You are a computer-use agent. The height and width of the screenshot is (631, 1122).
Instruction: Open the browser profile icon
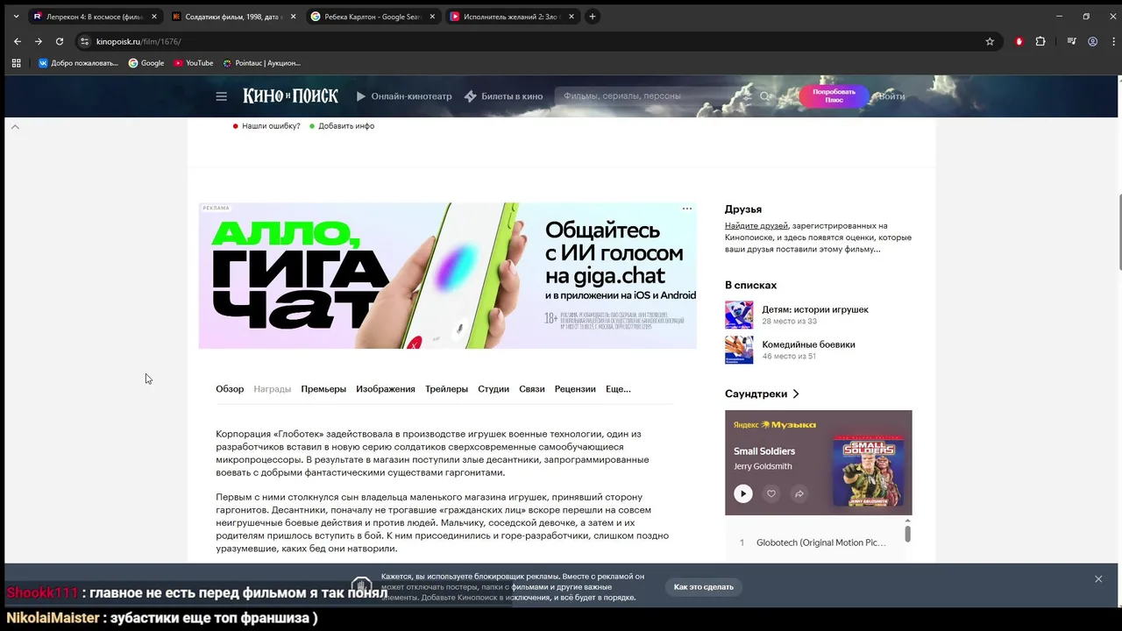pyautogui.click(x=1092, y=41)
